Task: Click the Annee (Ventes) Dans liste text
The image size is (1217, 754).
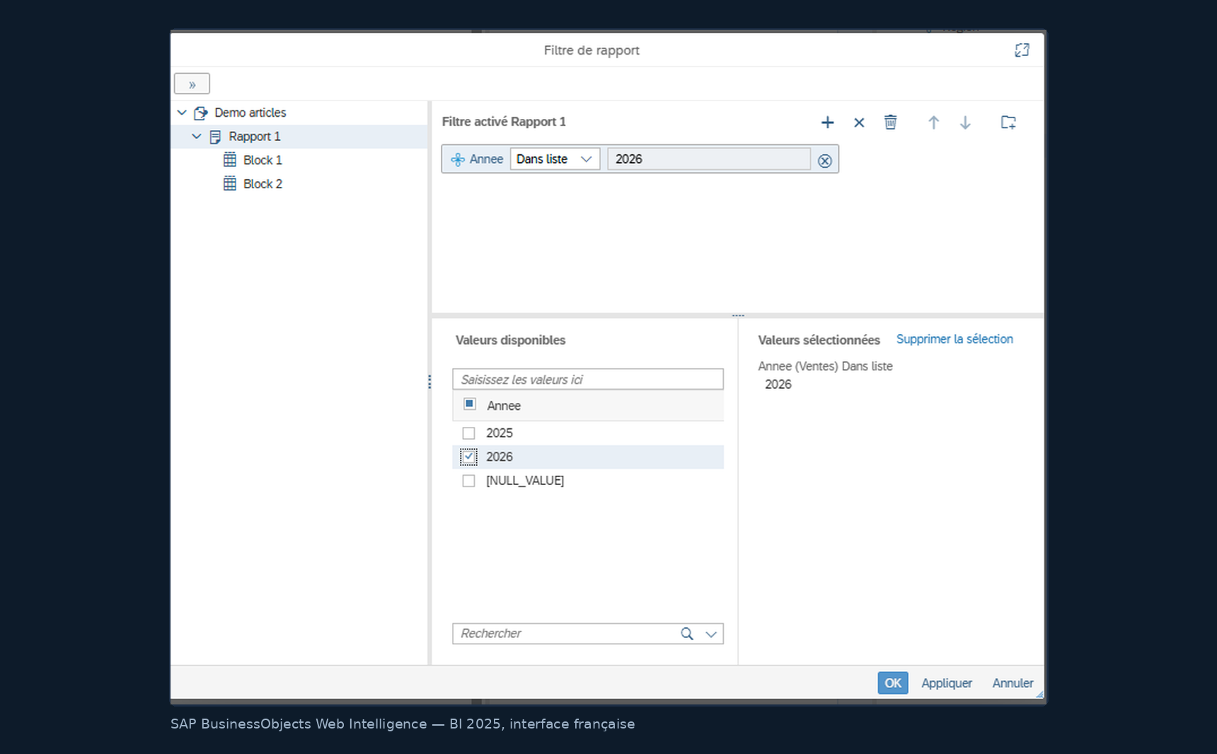Action: [825, 366]
